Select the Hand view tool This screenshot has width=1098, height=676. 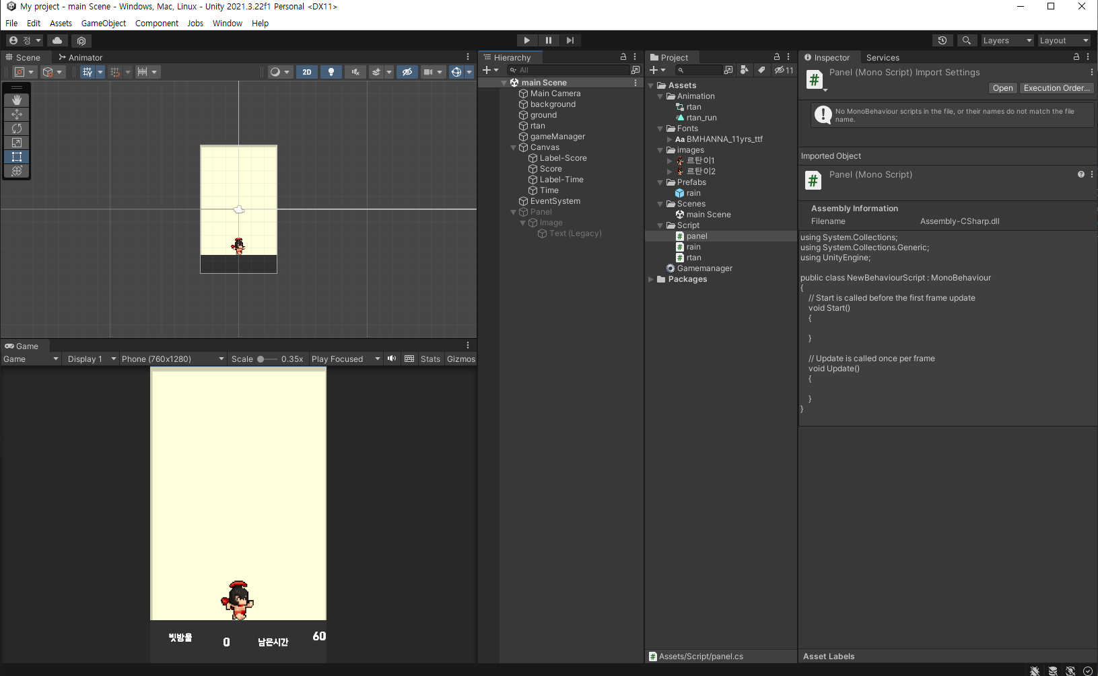(17, 100)
